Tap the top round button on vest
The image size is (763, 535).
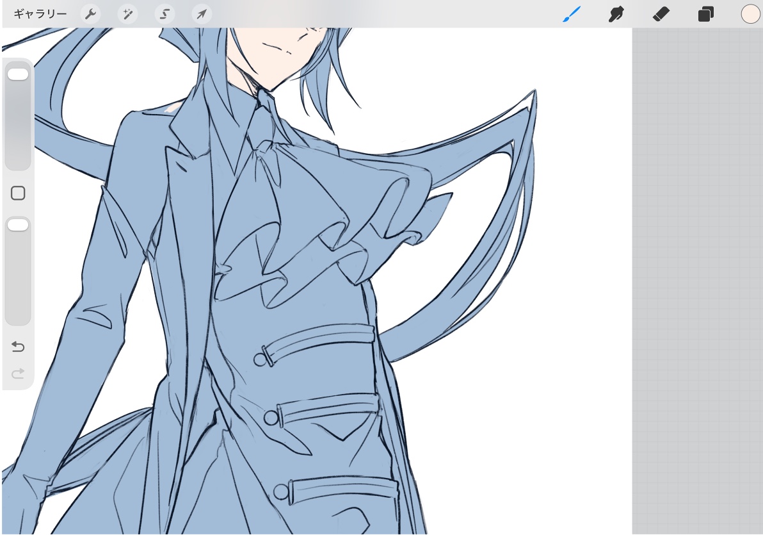(260, 359)
